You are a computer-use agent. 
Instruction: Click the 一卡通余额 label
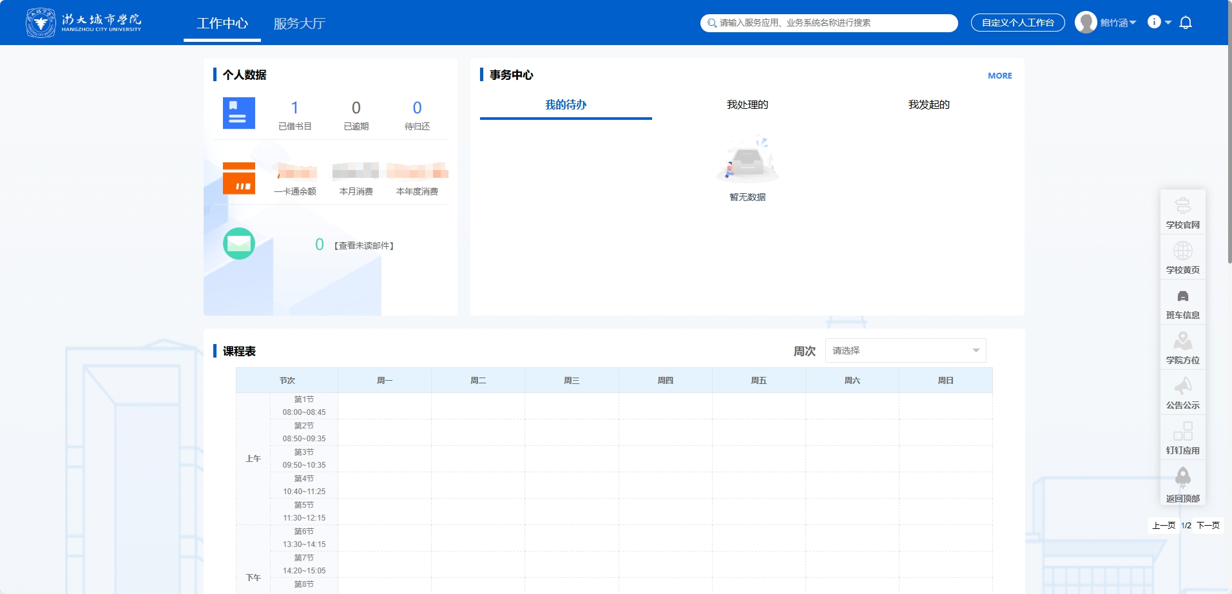[x=295, y=191]
